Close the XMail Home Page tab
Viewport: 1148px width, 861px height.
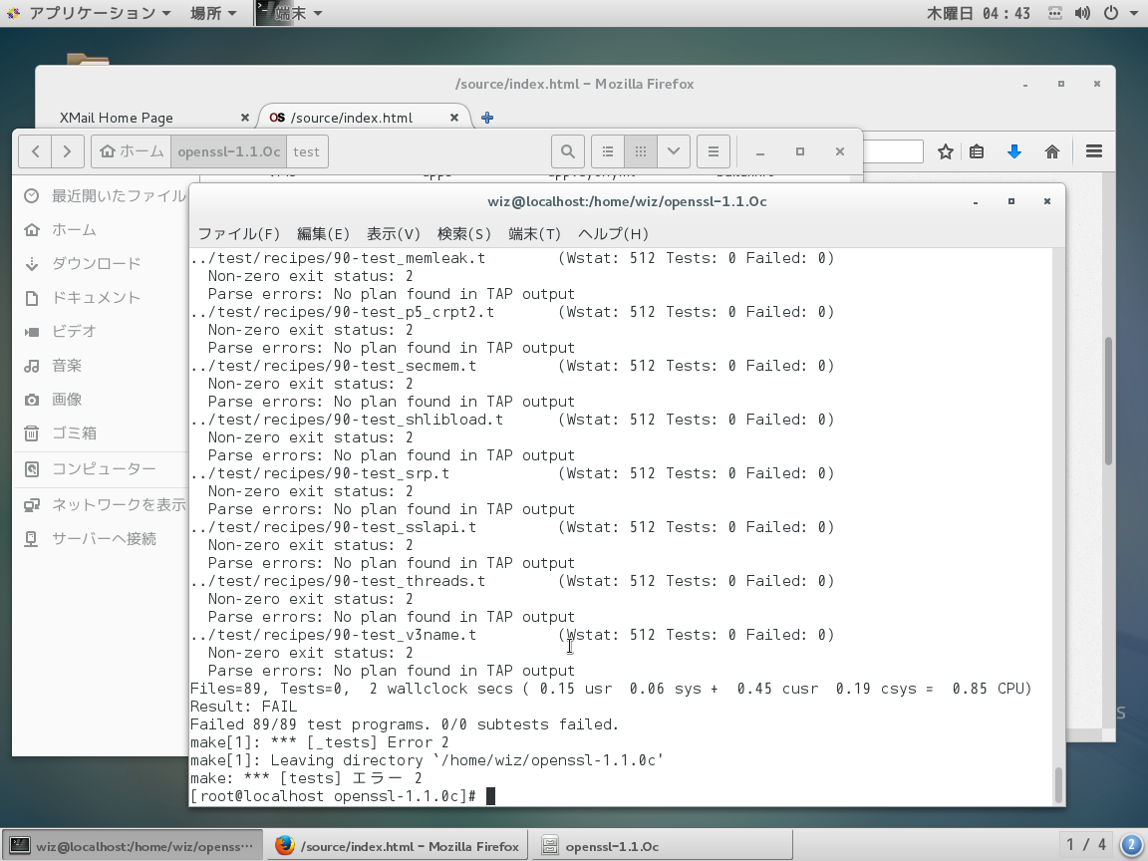(x=244, y=118)
